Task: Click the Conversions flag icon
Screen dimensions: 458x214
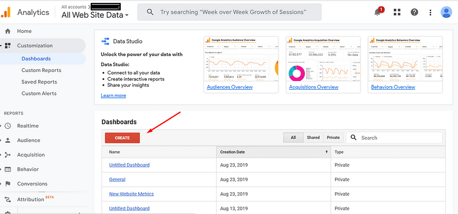Action: (8, 184)
